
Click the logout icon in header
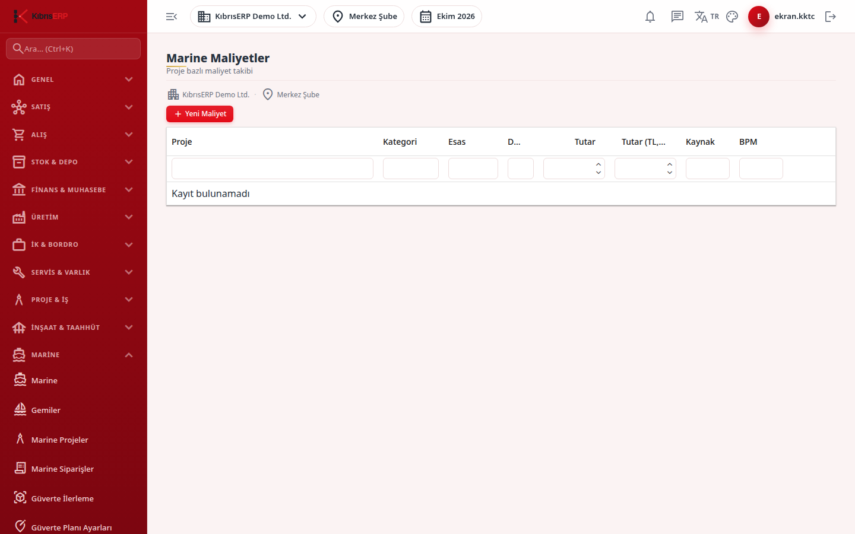coord(831,17)
